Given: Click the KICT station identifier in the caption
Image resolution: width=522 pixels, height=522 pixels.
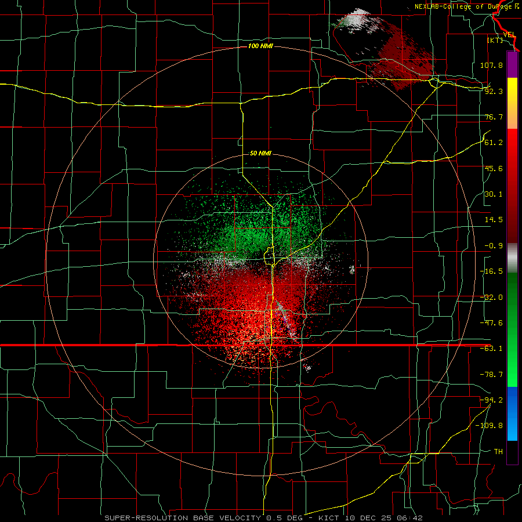Looking at the screenshot, I should tap(329, 518).
